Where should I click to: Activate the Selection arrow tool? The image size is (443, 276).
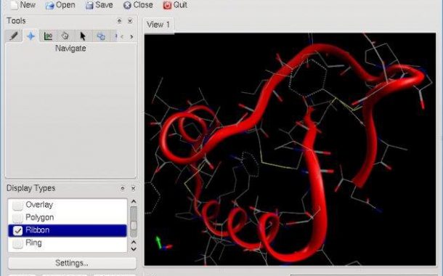click(x=83, y=36)
